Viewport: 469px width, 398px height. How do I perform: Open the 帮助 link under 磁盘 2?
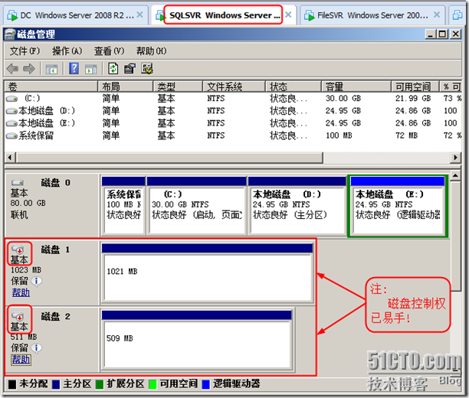21,359
